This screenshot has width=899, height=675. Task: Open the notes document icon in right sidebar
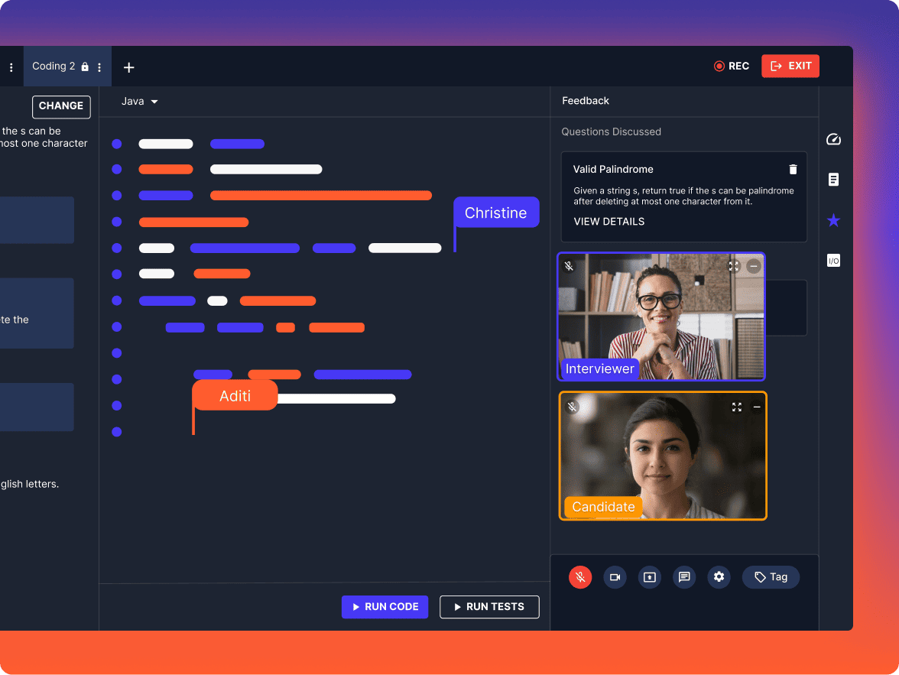click(x=833, y=179)
